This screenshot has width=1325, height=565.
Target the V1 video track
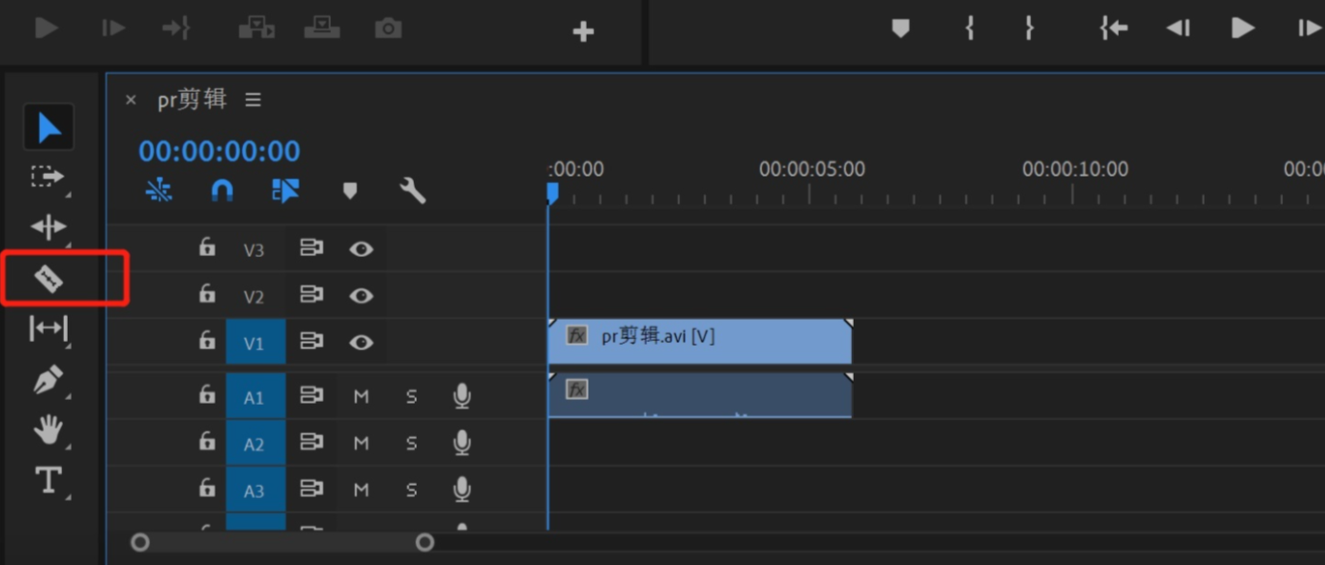[x=255, y=343]
